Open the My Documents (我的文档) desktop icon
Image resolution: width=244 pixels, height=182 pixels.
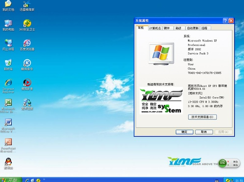pyautogui.click(x=8, y=6)
